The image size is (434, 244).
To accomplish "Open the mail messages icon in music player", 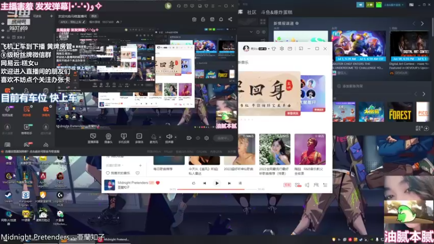I will tap(290, 49).
